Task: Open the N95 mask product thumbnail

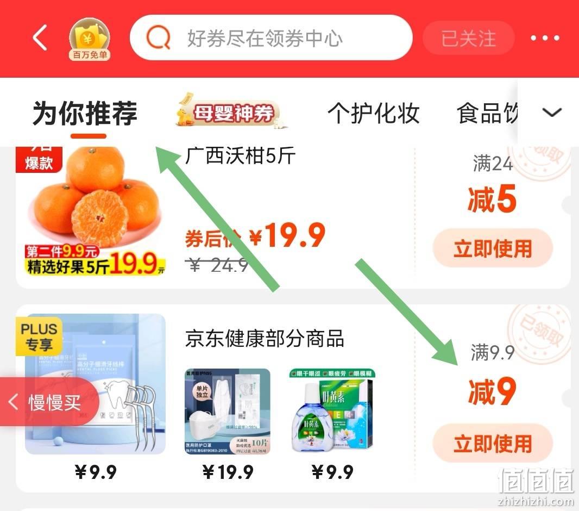Action: tap(228, 411)
